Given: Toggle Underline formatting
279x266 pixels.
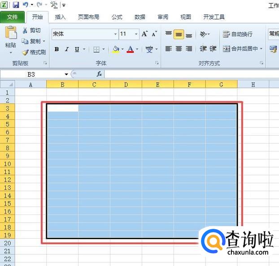Looking at the screenshot, I should pyautogui.click(x=77, y=49).
